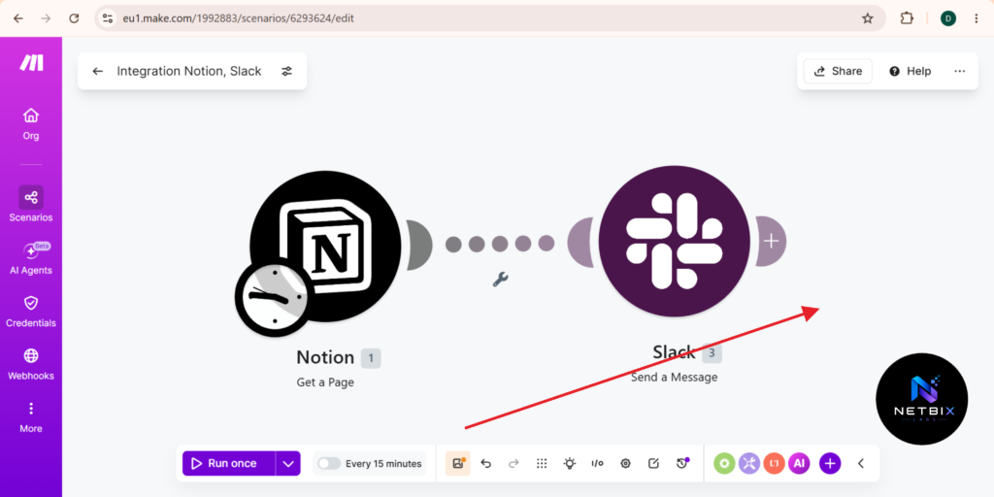Screen dimensions: 994x497
Task: Open the Notion Get a Page module
Action: point(325,244)
